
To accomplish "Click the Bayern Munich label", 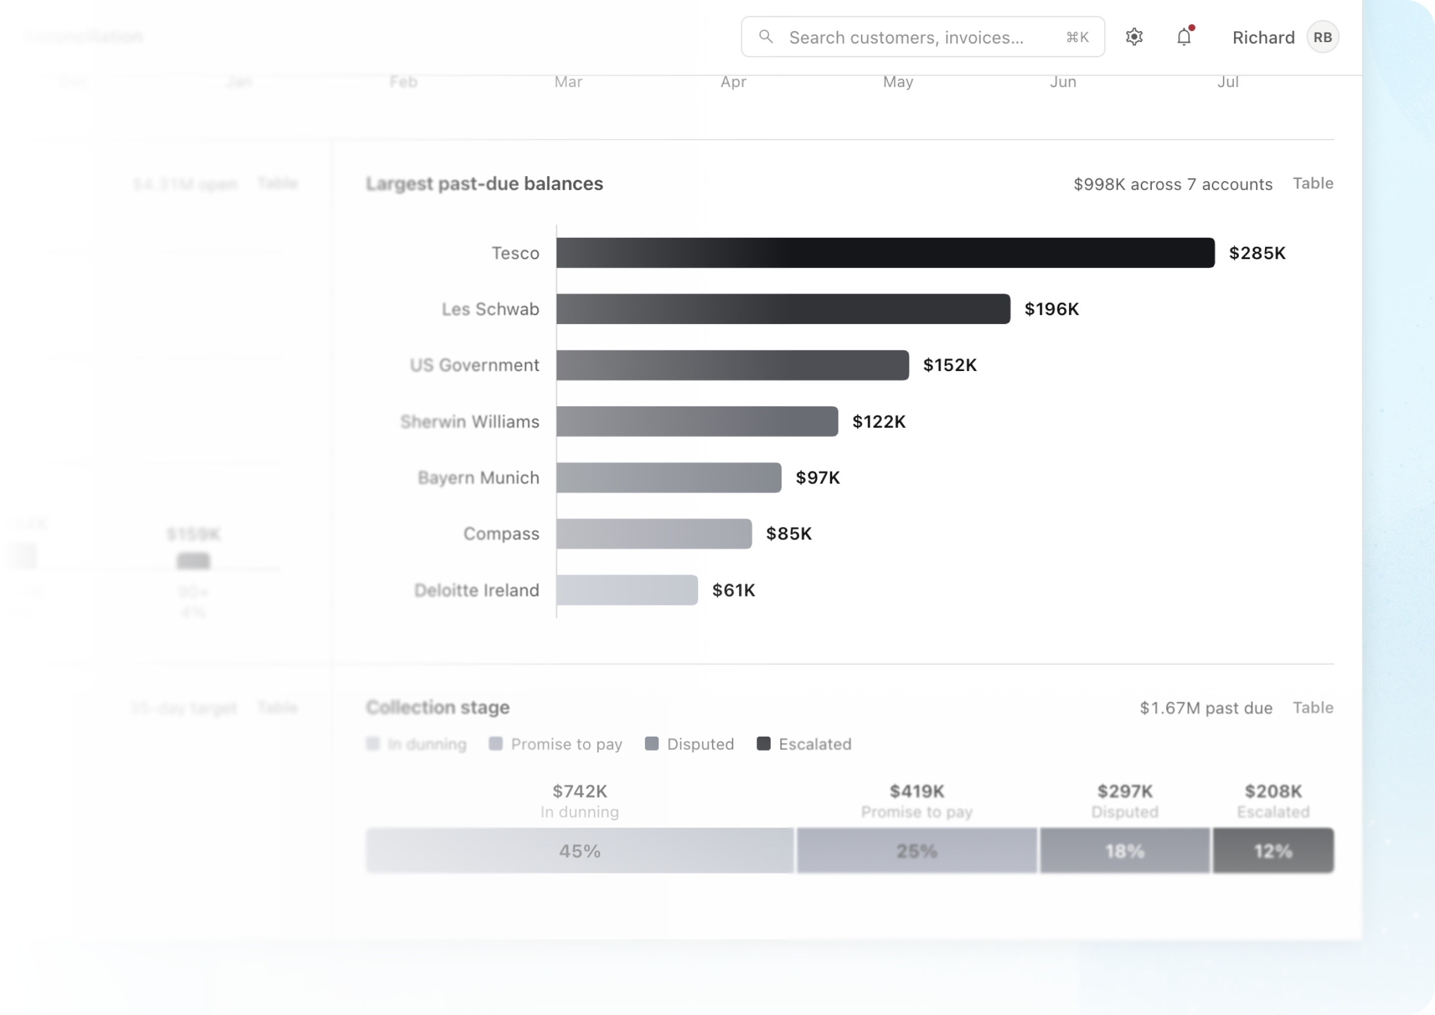I will coord(478,478).
